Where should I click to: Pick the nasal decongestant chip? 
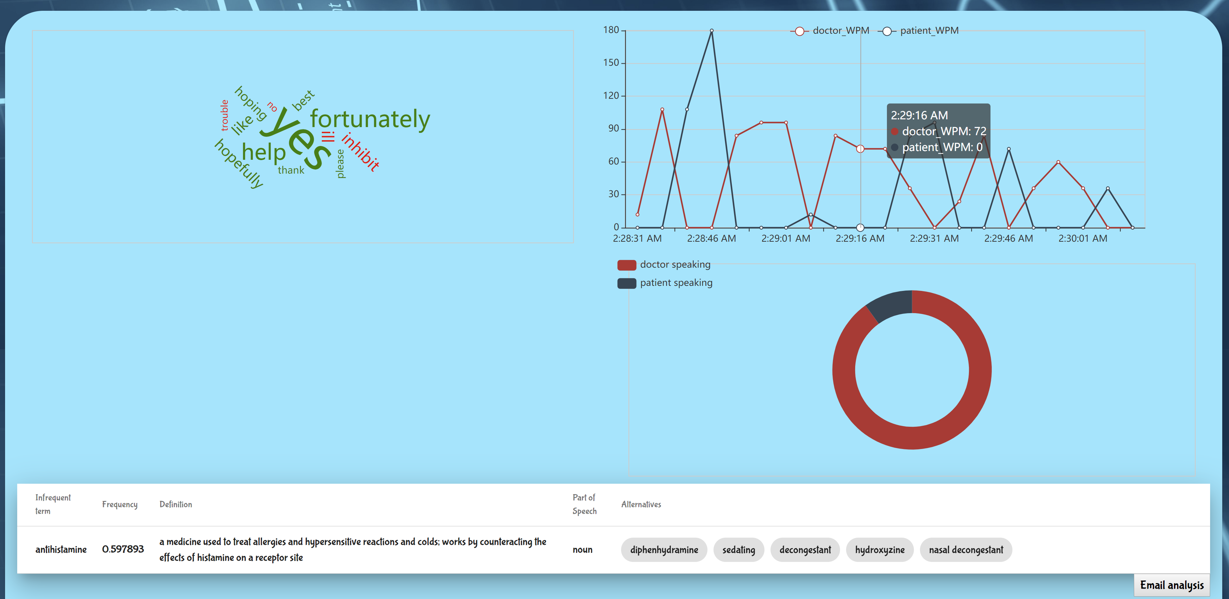tap(966, 549)
